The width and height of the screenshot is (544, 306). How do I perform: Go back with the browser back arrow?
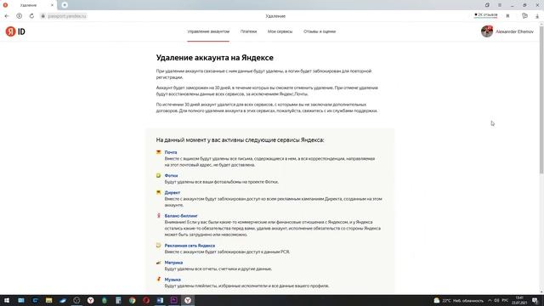point(7,16)
